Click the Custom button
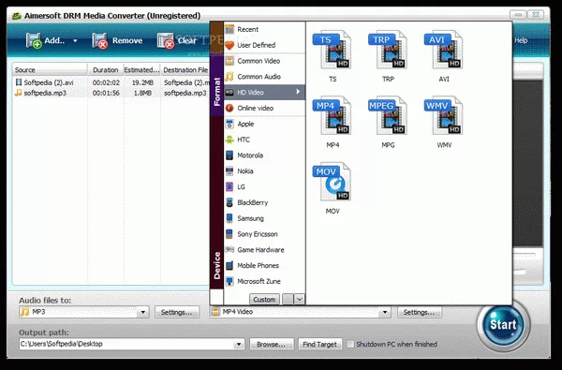 coord(264,299)
